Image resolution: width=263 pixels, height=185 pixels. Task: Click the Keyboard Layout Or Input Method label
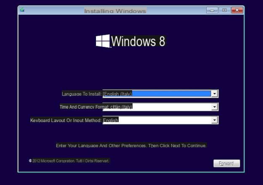point(66,120)
